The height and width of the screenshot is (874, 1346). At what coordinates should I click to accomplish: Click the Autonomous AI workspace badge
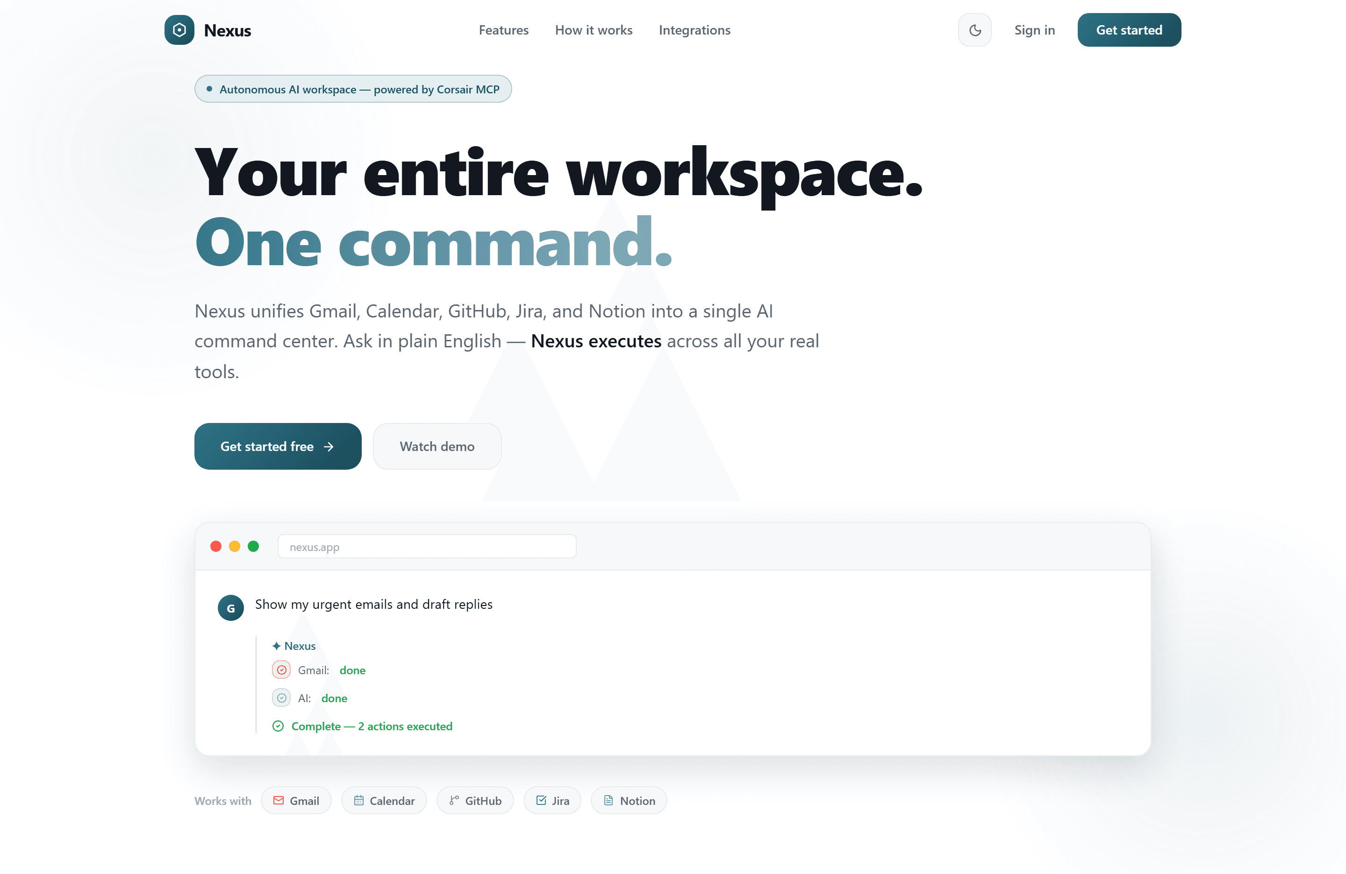(353, 89)
